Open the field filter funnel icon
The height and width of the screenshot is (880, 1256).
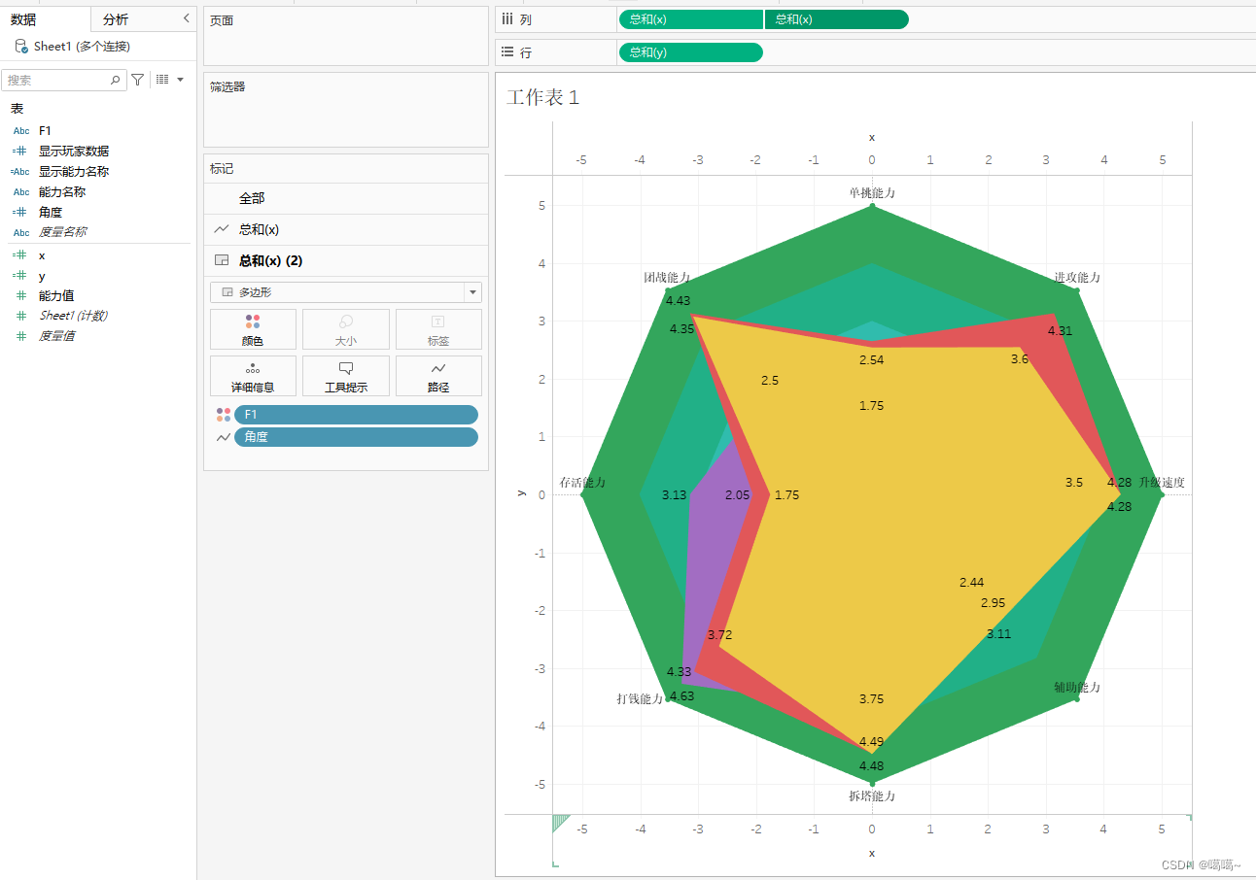138,80
